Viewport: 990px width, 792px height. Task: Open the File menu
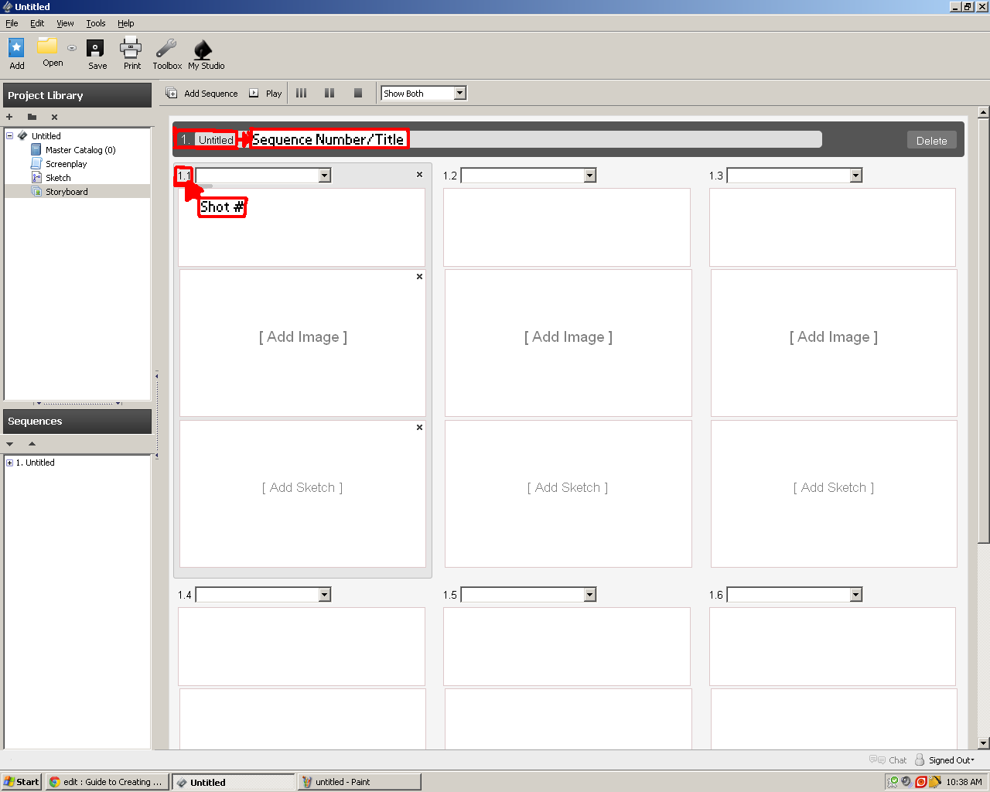pyautogui.click(x=12, y=23)
